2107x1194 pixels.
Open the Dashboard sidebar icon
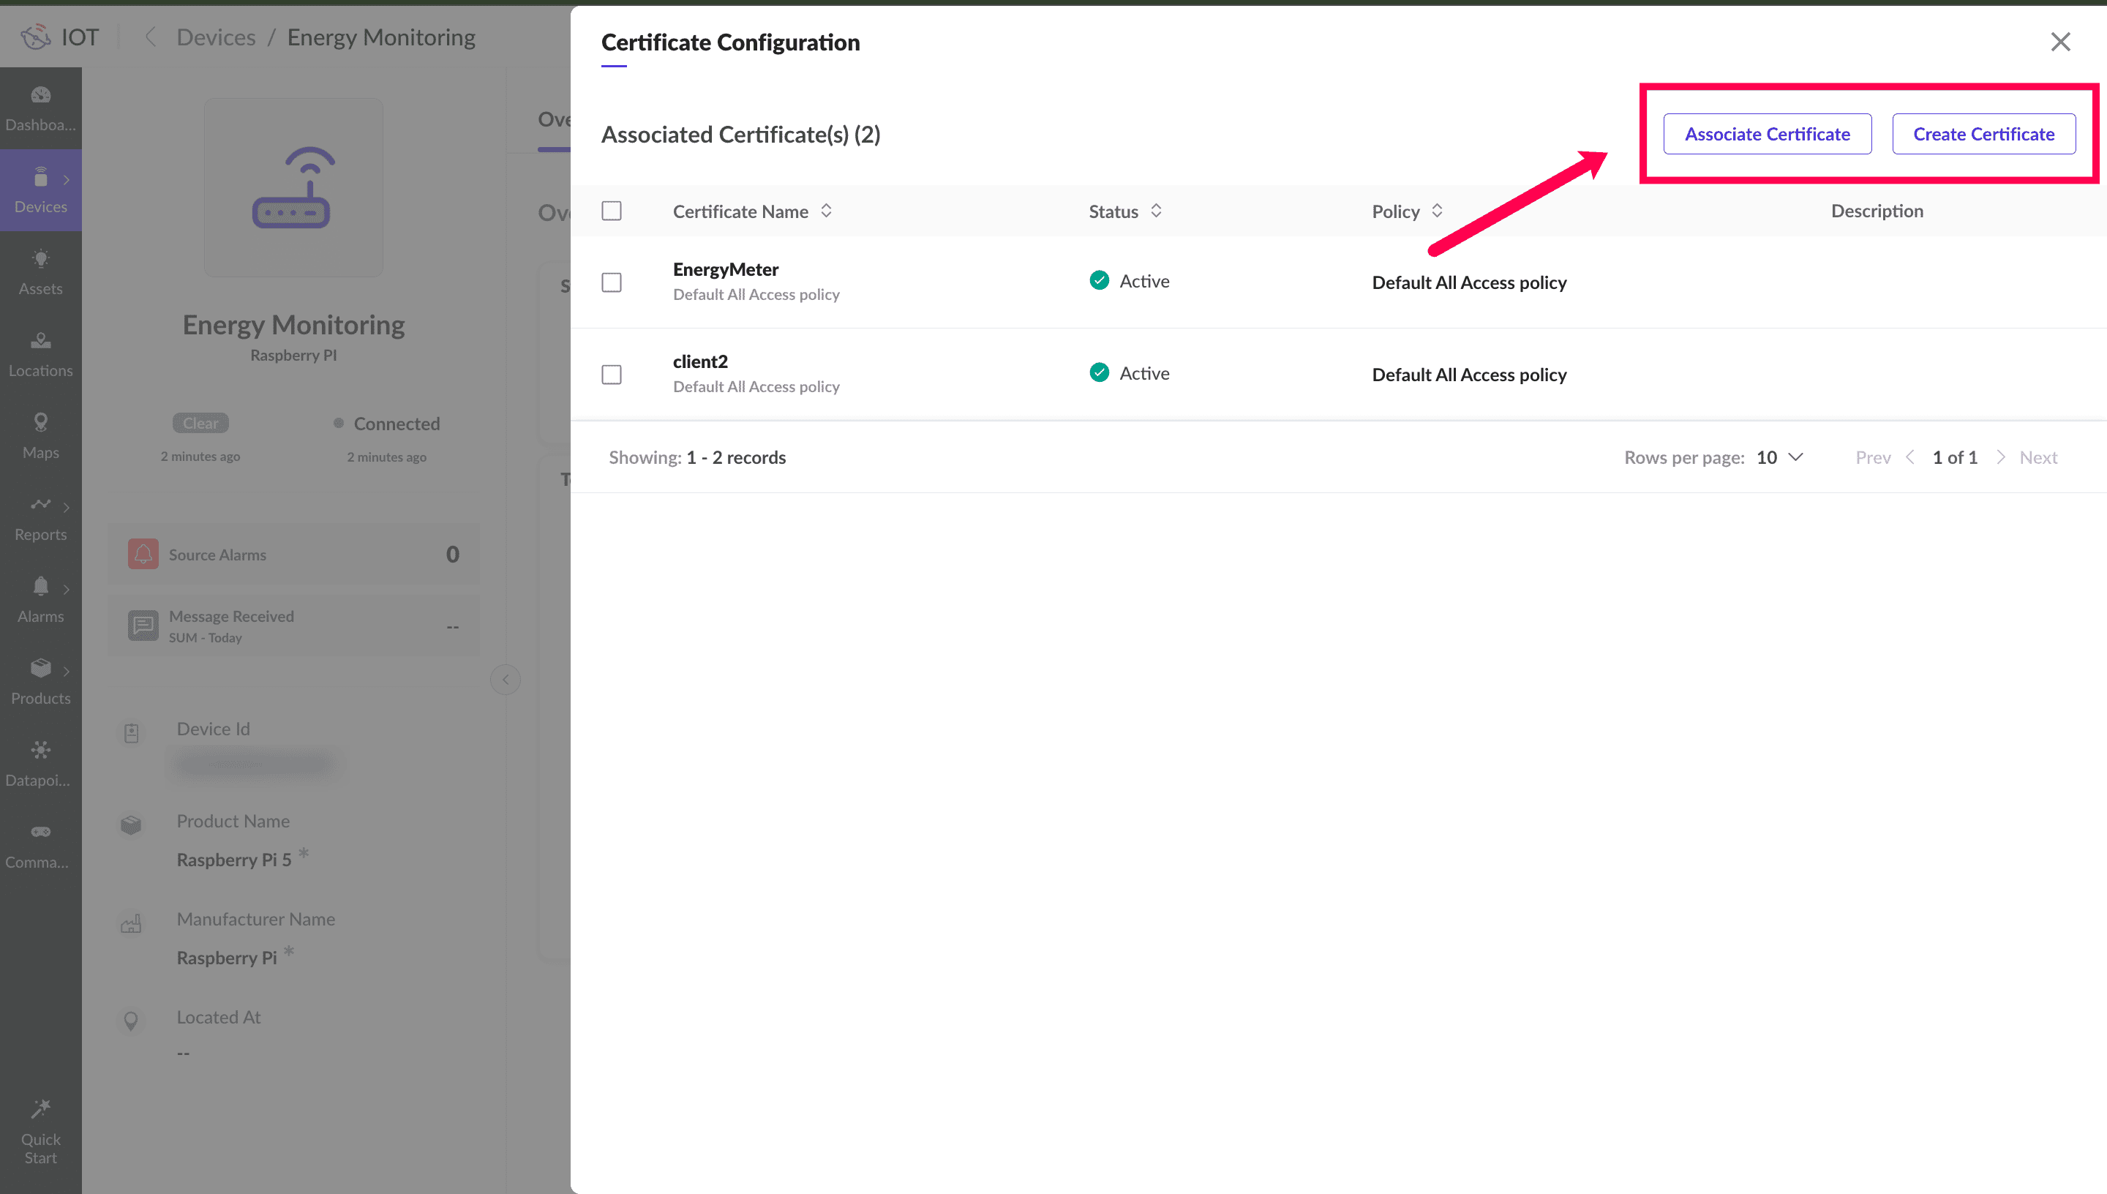[x=40, y=96]
